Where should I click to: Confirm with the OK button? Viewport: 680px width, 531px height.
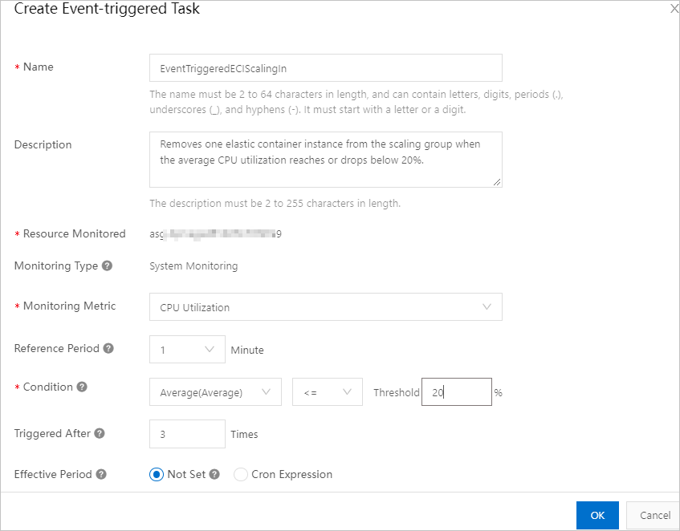tap(597, 516)
